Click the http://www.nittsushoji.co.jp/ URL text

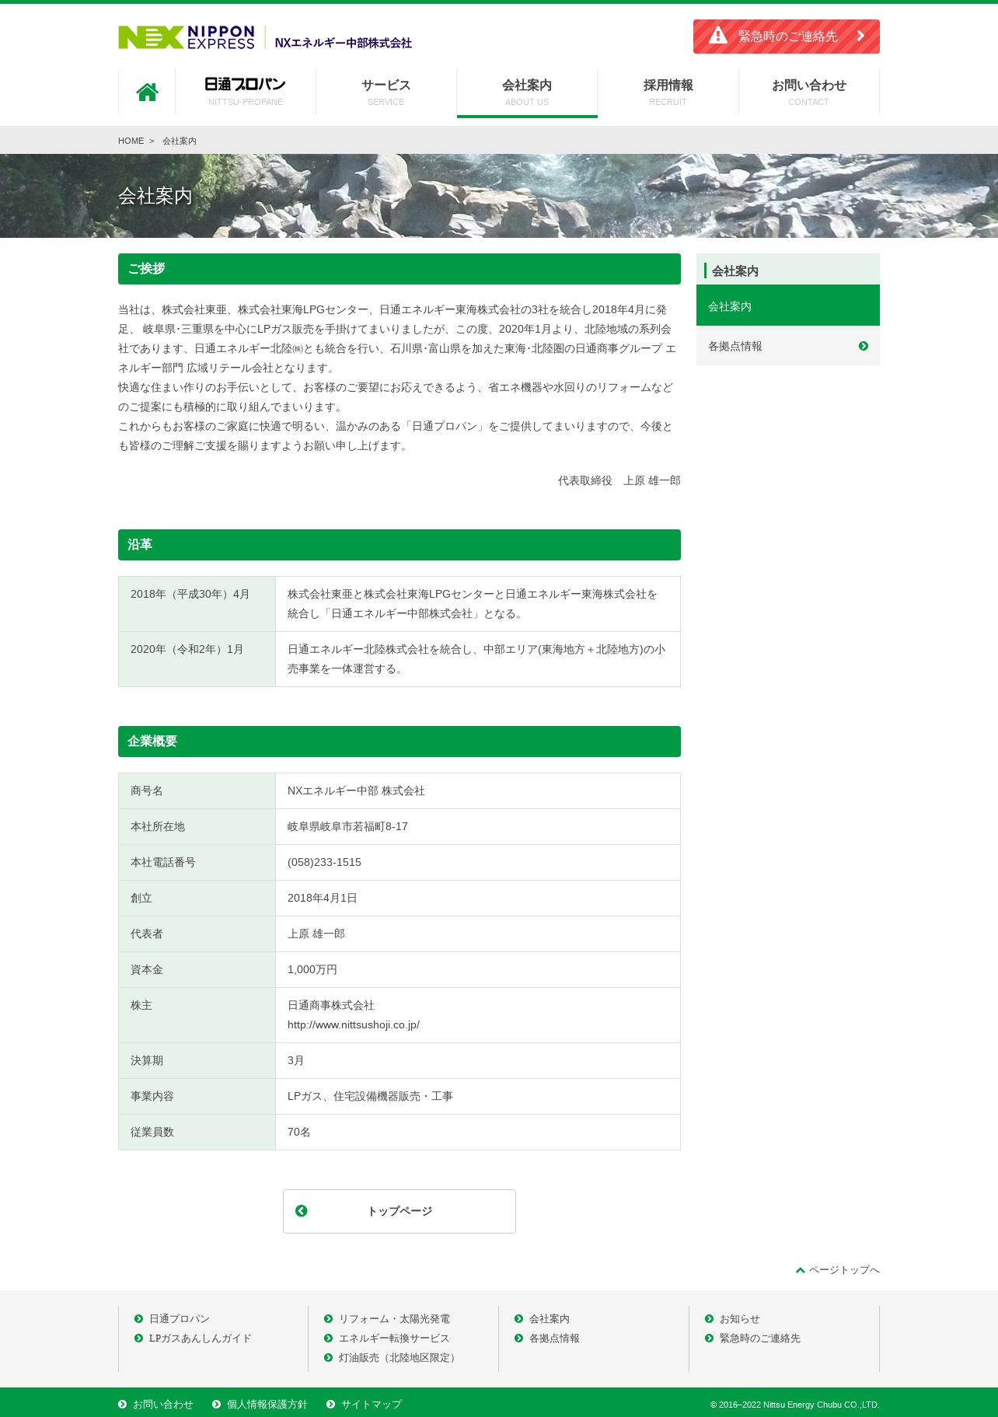(x=354, y=1025)
